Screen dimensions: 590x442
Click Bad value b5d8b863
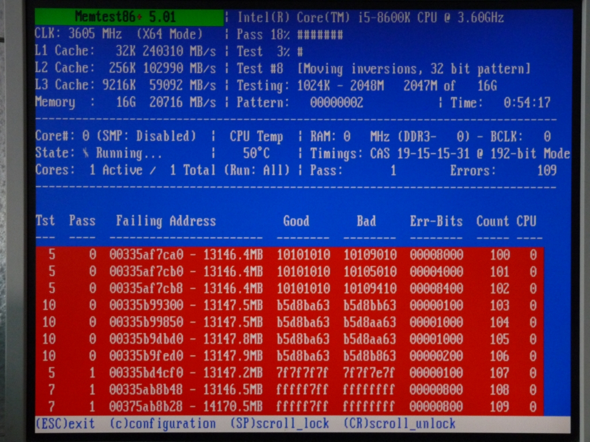coord(370,356)
